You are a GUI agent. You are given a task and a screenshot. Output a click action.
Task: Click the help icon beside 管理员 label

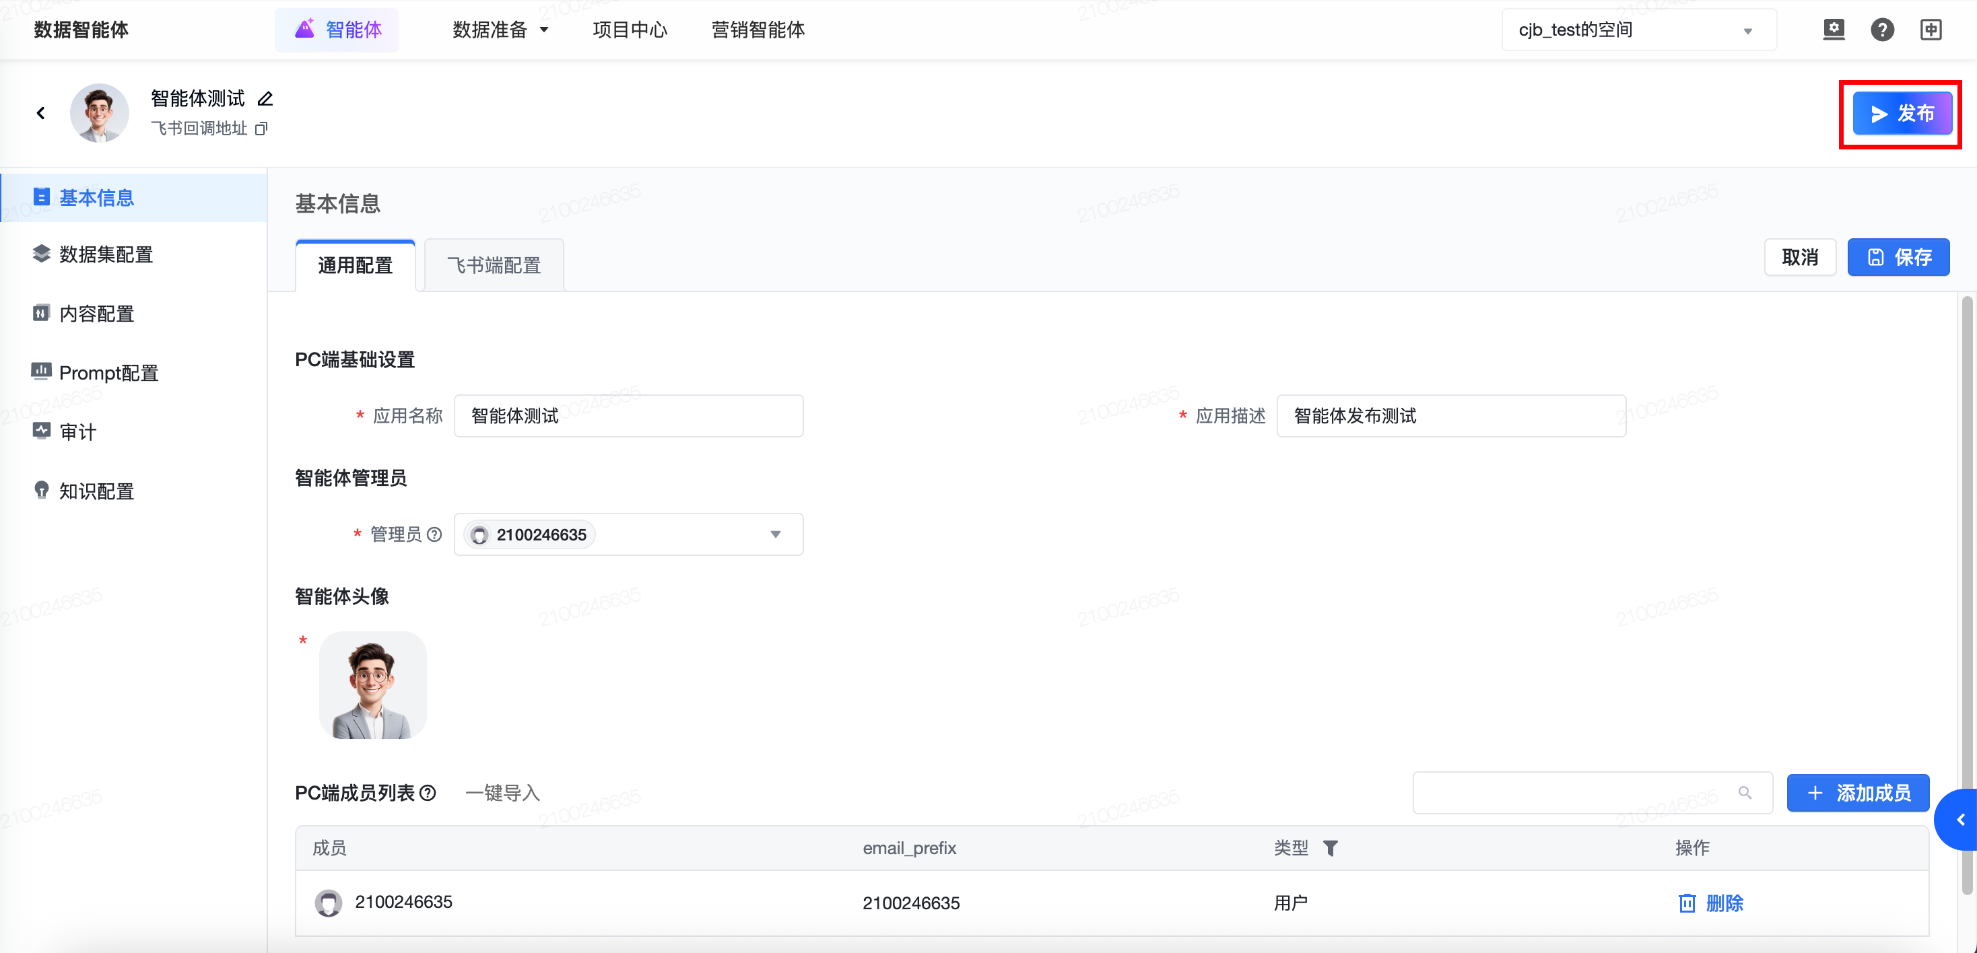coord(434,535)
